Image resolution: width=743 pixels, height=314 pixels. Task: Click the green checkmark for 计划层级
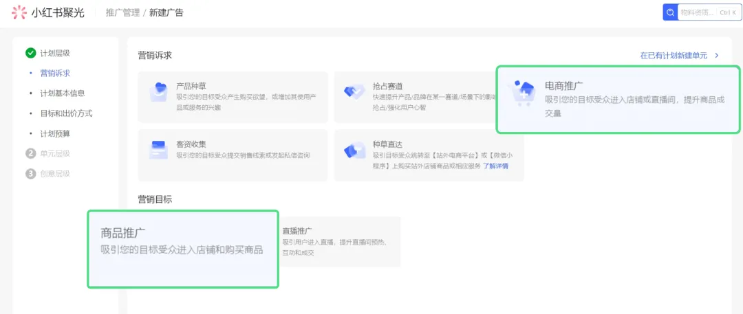[31, 53]
